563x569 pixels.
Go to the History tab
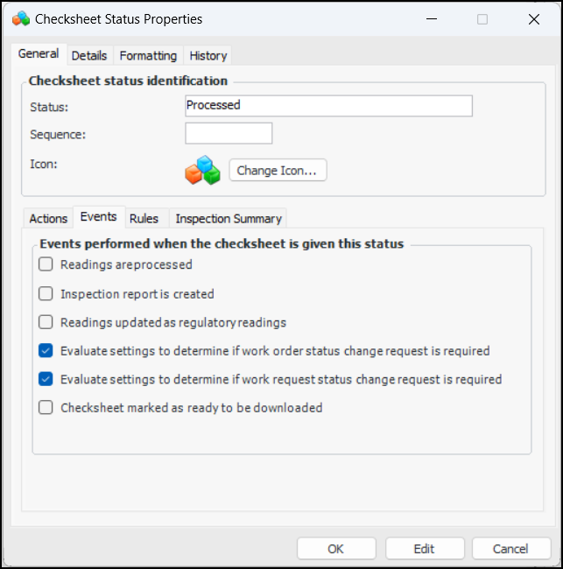[x=208, y=55]
